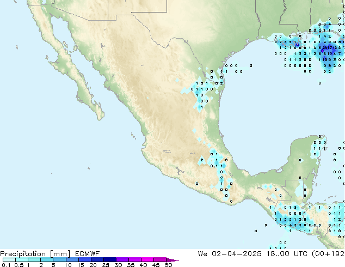Click the 30–35 mm purple legend swatch
The image size is (345, 267).
pos(122,260)
